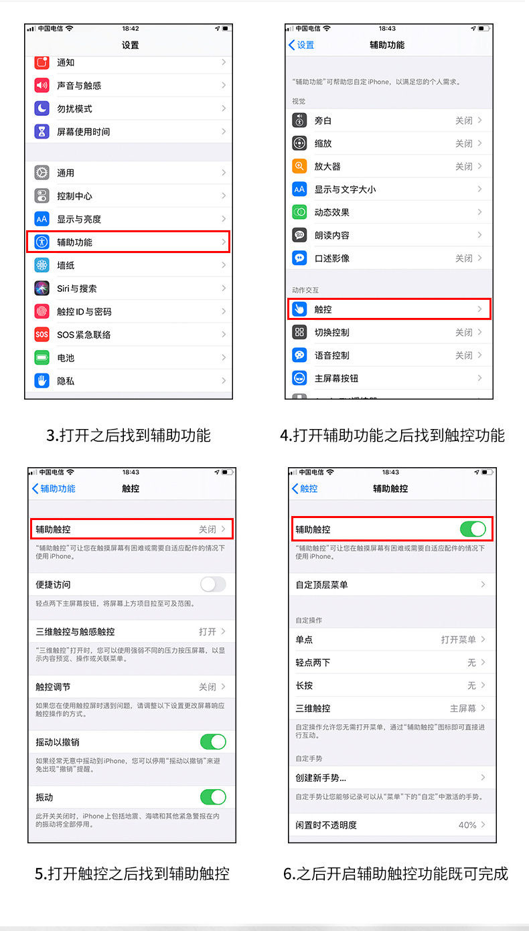Screen dimensions: 529x931
Task: Go back using the 设置 back link
Action: pyautogui.click(x=301, y=45)
